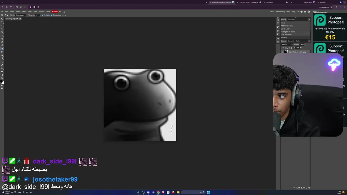The width and height of the screenshot is (347, 195).
Task: Select the Gradient tool
Action: [x=2, y=52]
